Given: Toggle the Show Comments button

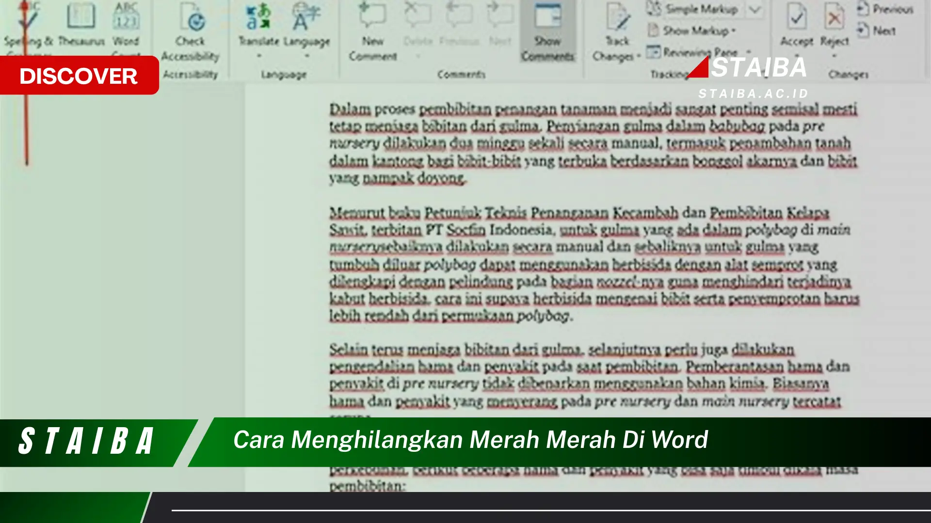Looking at the screenshot, I should pyautogui.click(x=548, y=32).
